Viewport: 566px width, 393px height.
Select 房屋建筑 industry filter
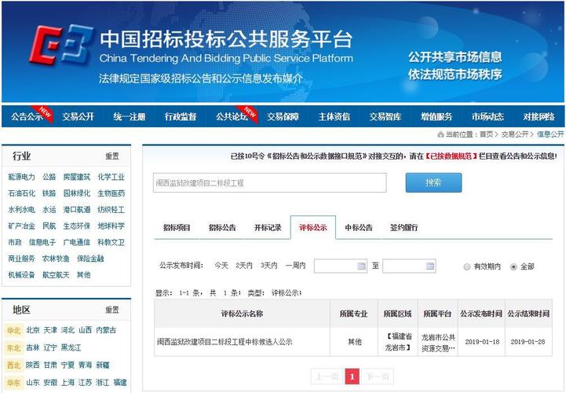tap(76, 177)
